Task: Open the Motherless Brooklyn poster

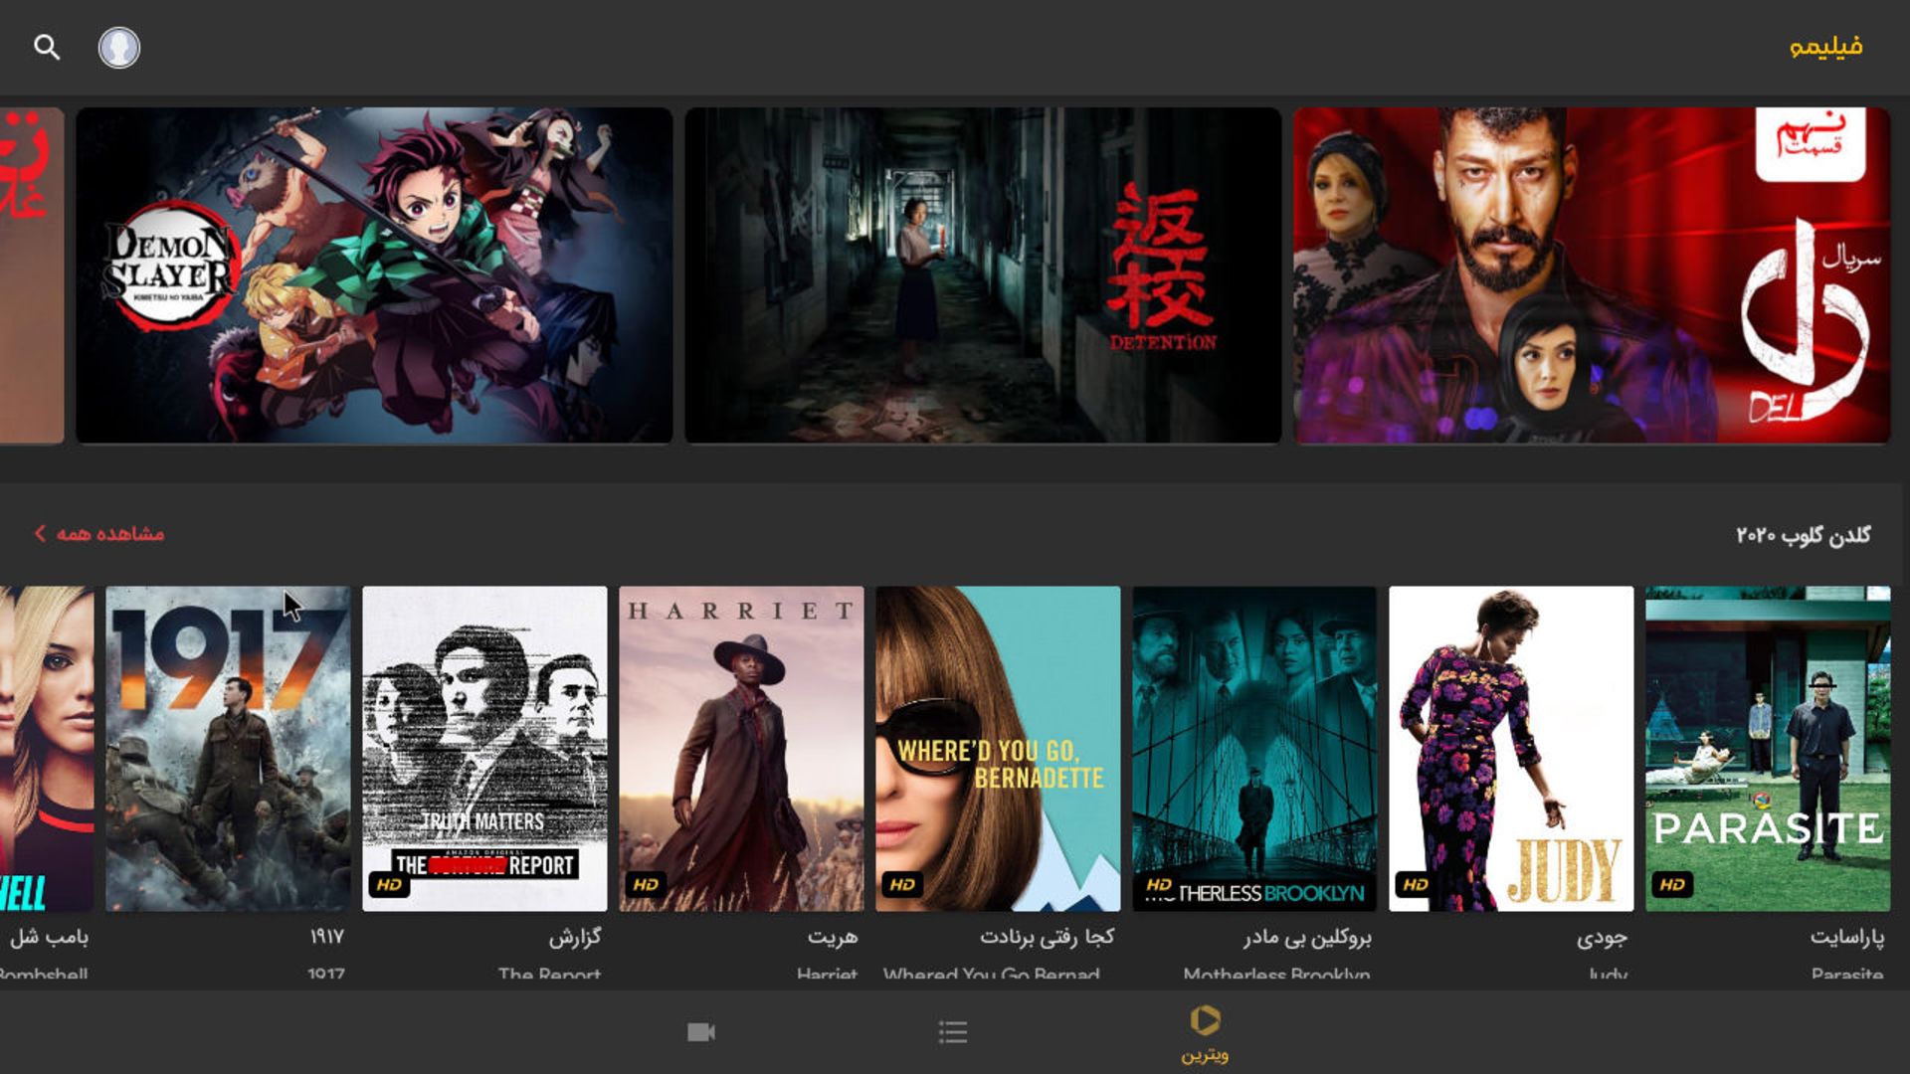Action: pos(1254,748)
